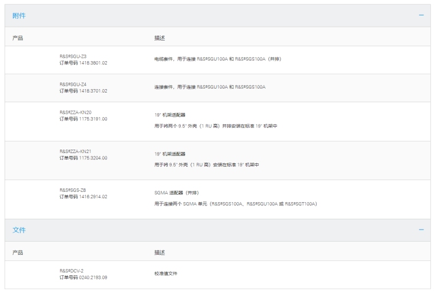Select the R&S ZZA-KN20 product name
Viewport: 435px width, 293px height.
76,113
